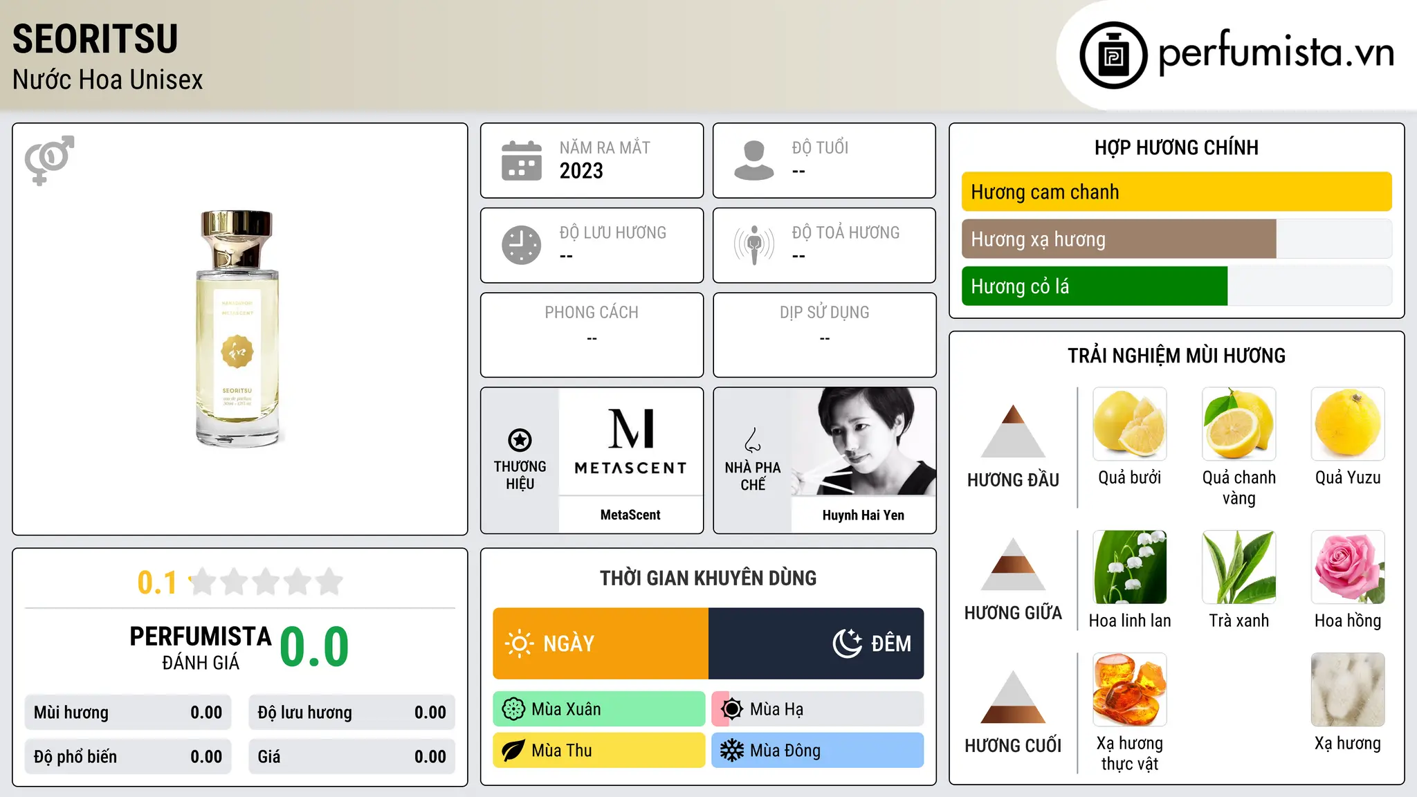
Task: Select the Hoa hồng note image
Action: tap(1348, 567)
